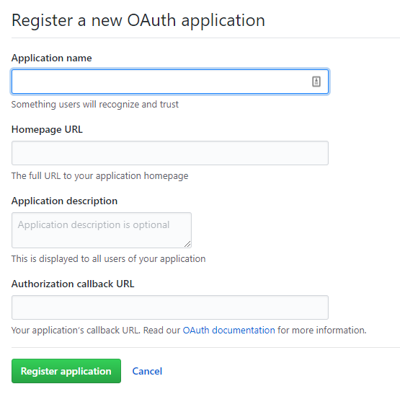Click the trailing "for more information" text
Image resolution: width=400 pixels, height=402 pixels.
322,331
